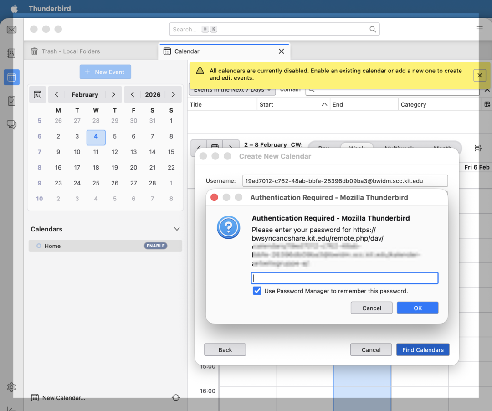Go to previous year before 2026
492x411 pixels.
pos(133,94)
